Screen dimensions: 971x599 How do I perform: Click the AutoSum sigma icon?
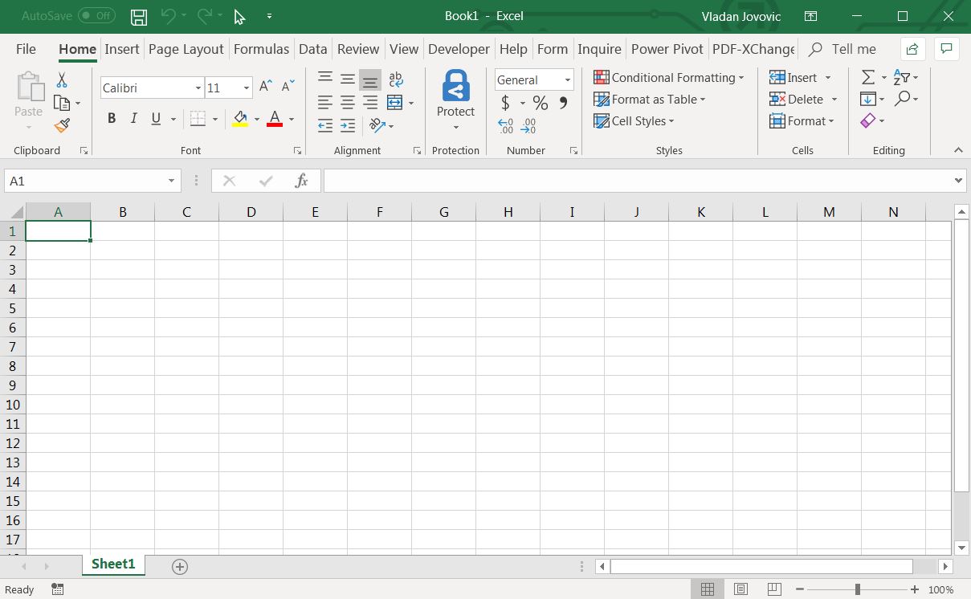coord(868,77)
